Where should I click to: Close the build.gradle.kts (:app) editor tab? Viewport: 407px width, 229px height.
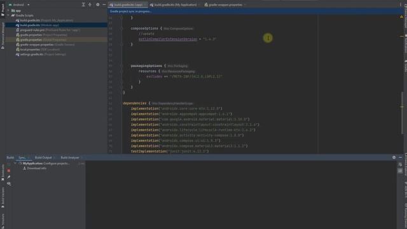tap(146, 4)
